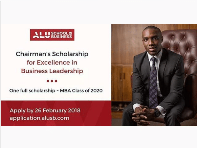Open the application.alusb.com link
The height and width of the screenshot is (148, 197).
tap(39, 118)
